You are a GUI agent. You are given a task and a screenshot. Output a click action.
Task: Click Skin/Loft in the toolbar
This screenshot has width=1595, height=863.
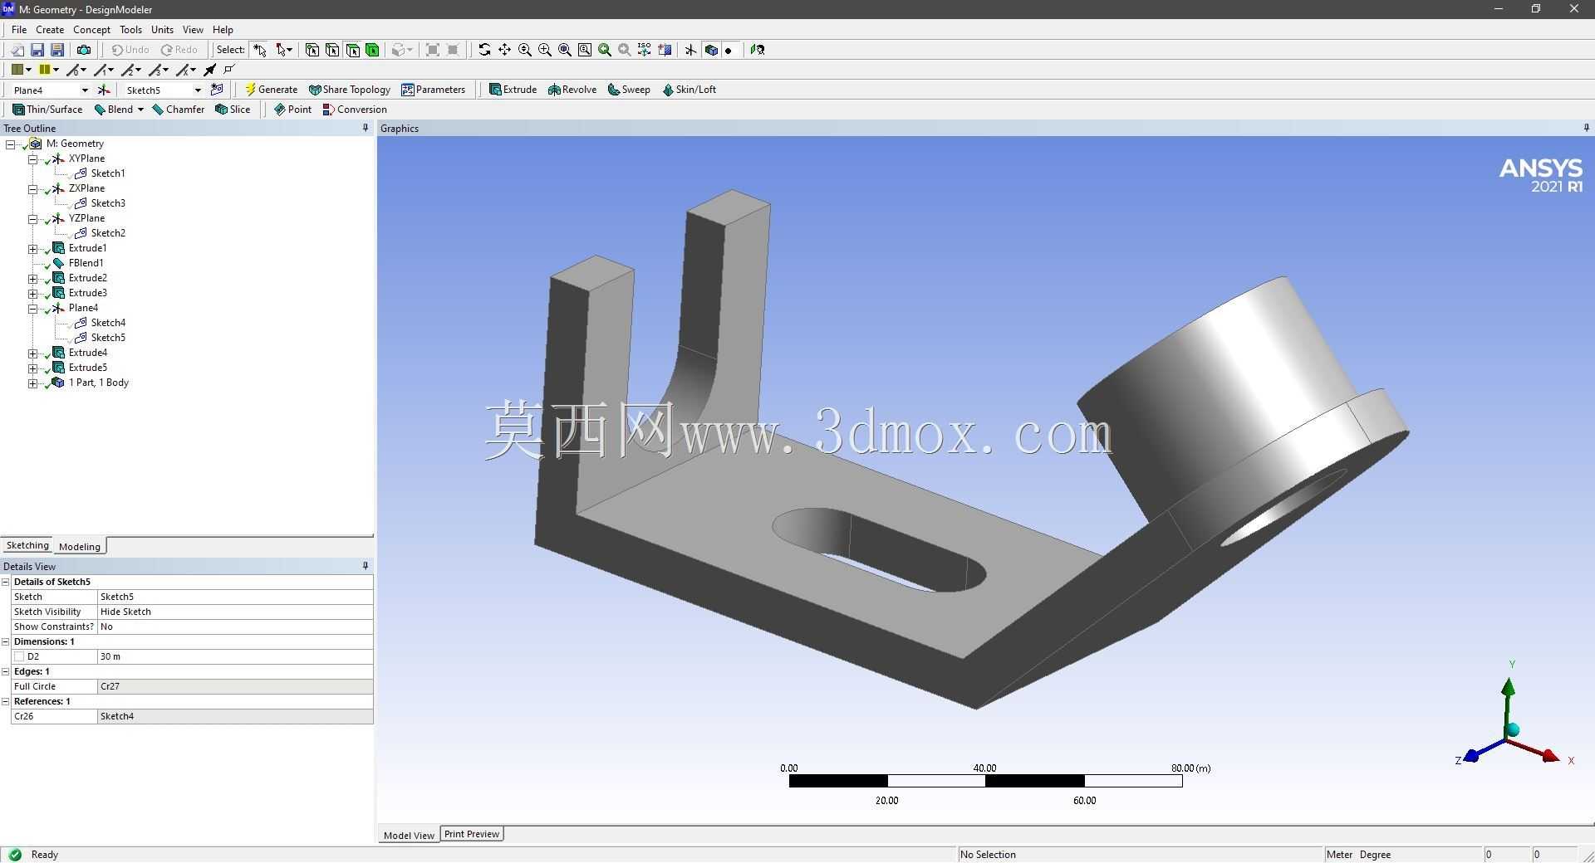(x=689, y=90)
